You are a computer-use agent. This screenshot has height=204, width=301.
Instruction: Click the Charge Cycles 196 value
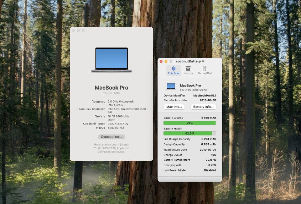[213, 155]
